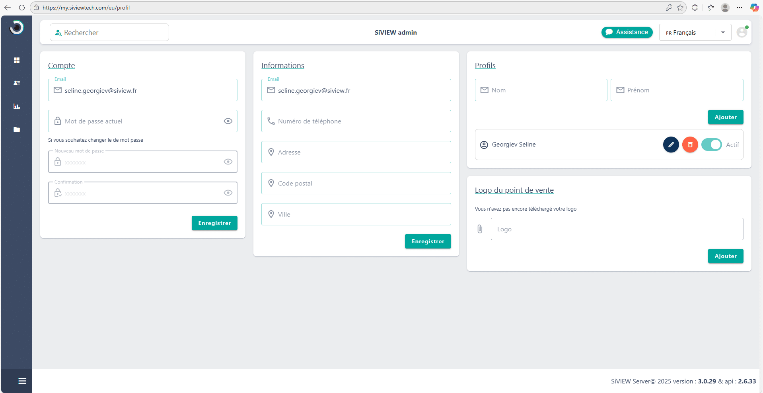Screen dimensions: 763x393
Task: Click the Rechercher search field
Action: (x=109, y=33)
